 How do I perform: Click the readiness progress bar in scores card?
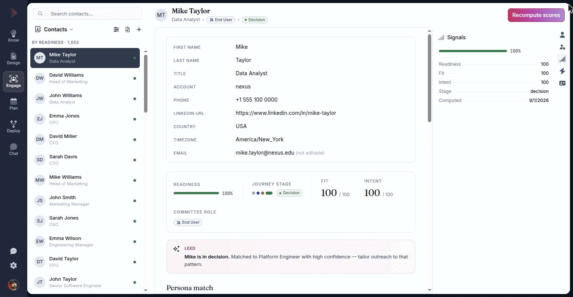click(196, 193)
